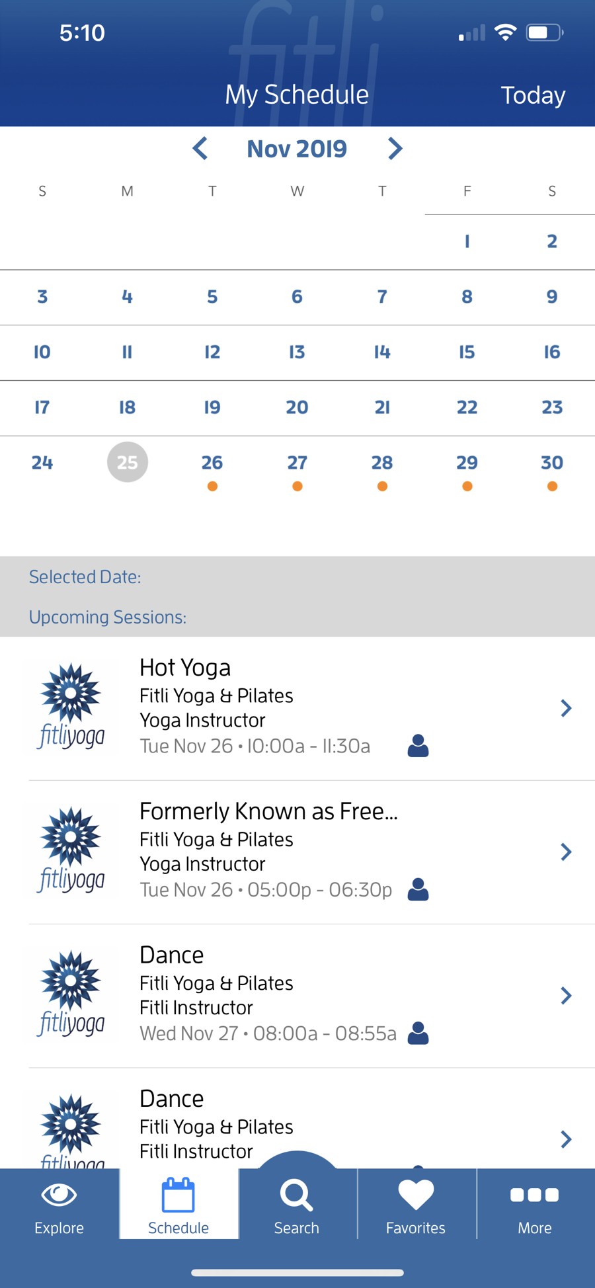Tap the person icon on Hot Yoga session
This screenshot has width=595, height=1288.
point(418,746)
